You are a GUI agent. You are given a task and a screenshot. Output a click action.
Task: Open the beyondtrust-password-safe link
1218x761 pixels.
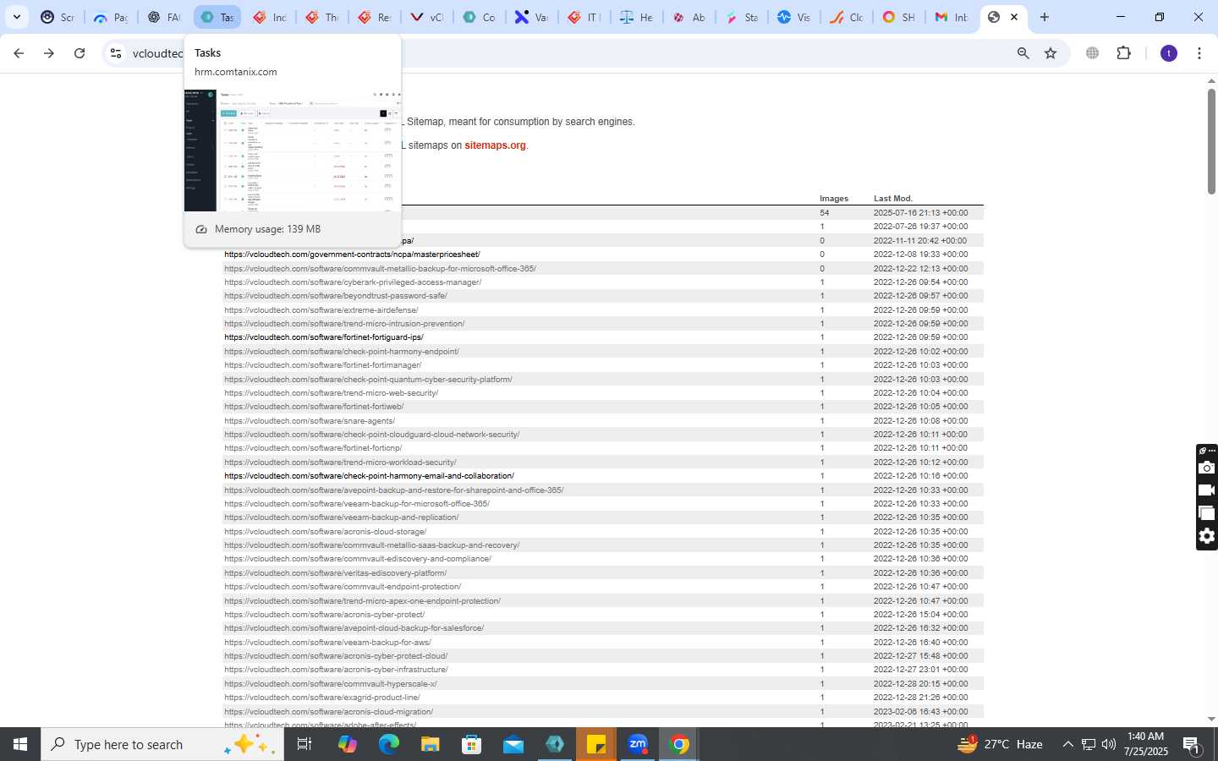[x=336, y=296]
